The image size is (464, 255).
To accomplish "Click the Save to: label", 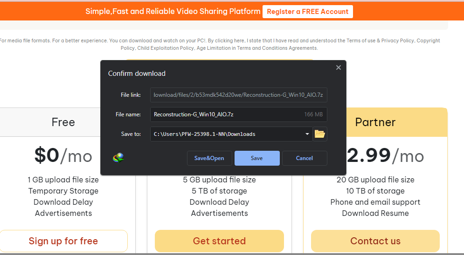I will click(x=131, y=134).
